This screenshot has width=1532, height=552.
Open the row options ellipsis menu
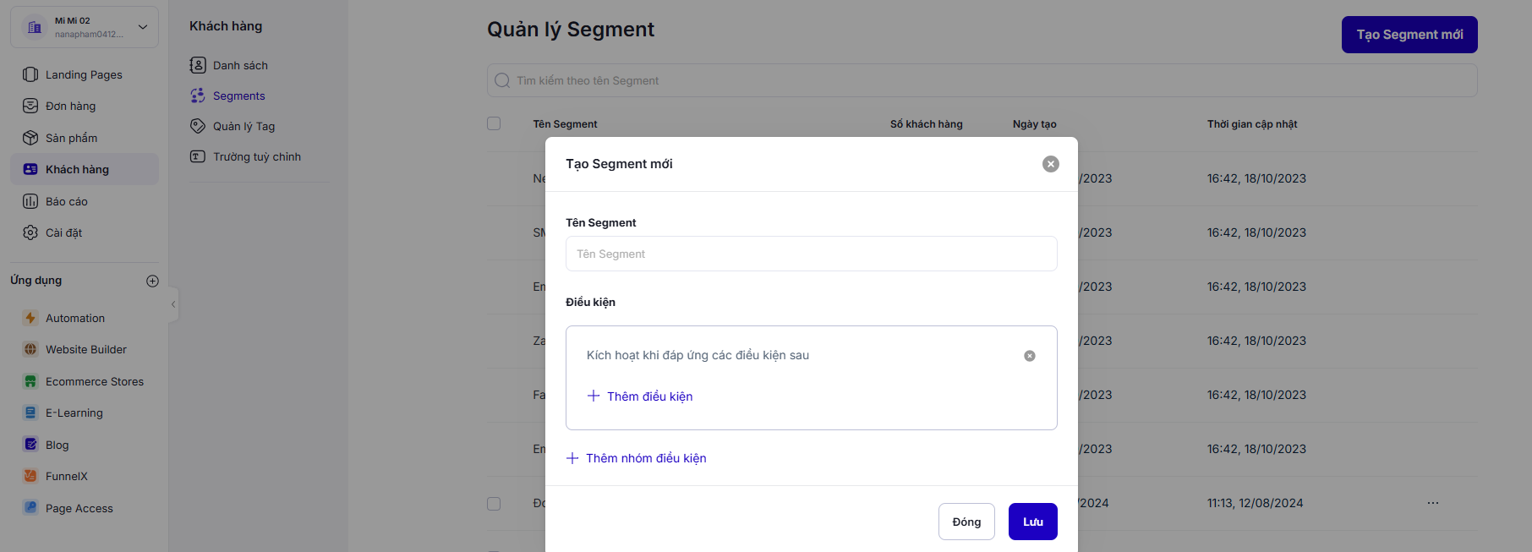[x=1433, y=503]
